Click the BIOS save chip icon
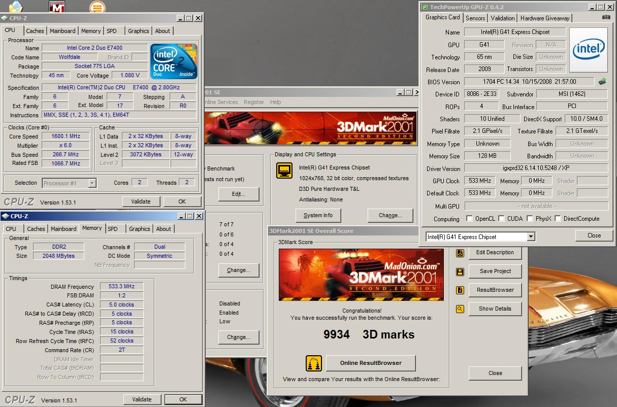Viewport: 617px width, 407px height. point(602,81)
